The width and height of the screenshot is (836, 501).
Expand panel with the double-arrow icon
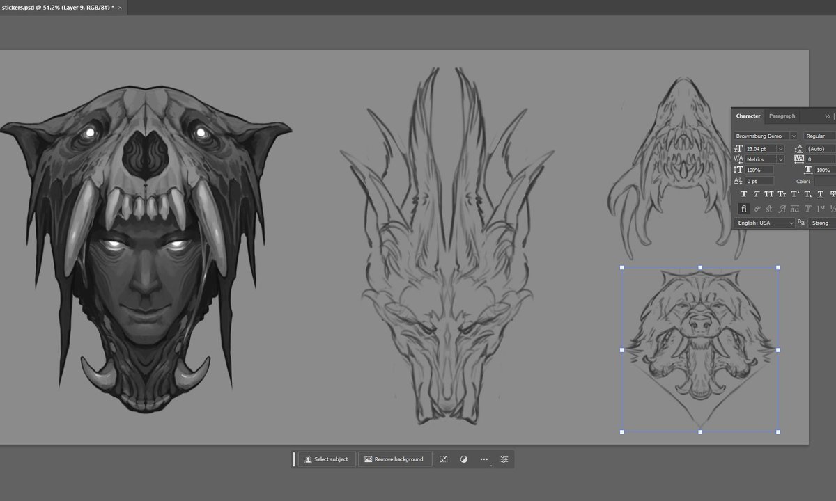(x=827, y=116)
